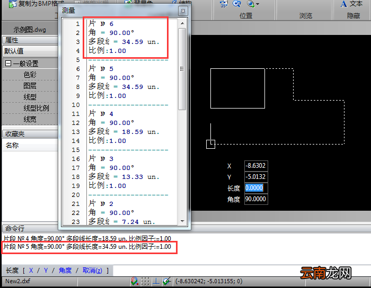Viewport: 371px width, 288px height.
Task: Click the measure list scroll up arrow
Action: pos(182,23)
